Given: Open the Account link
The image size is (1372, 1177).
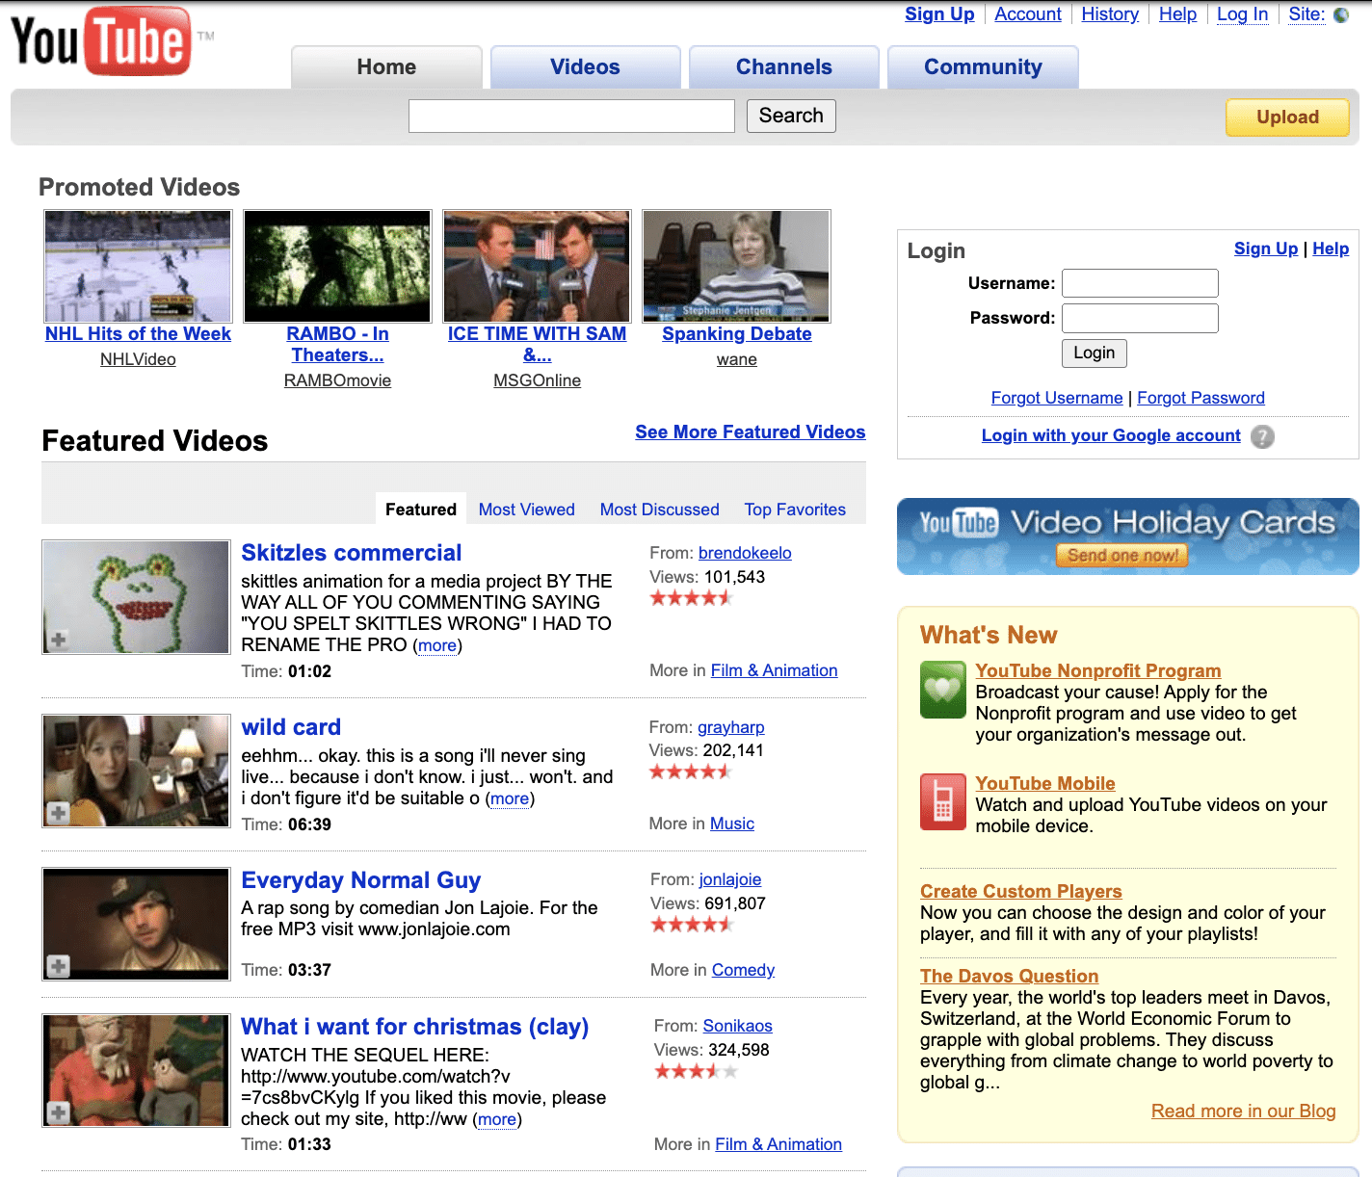Looking at the screenshot, I should (1028, 14).
